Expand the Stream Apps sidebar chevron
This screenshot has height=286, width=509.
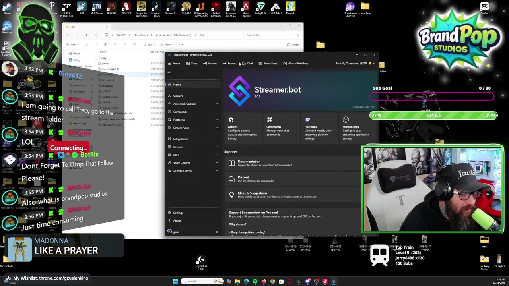point(217,128)
